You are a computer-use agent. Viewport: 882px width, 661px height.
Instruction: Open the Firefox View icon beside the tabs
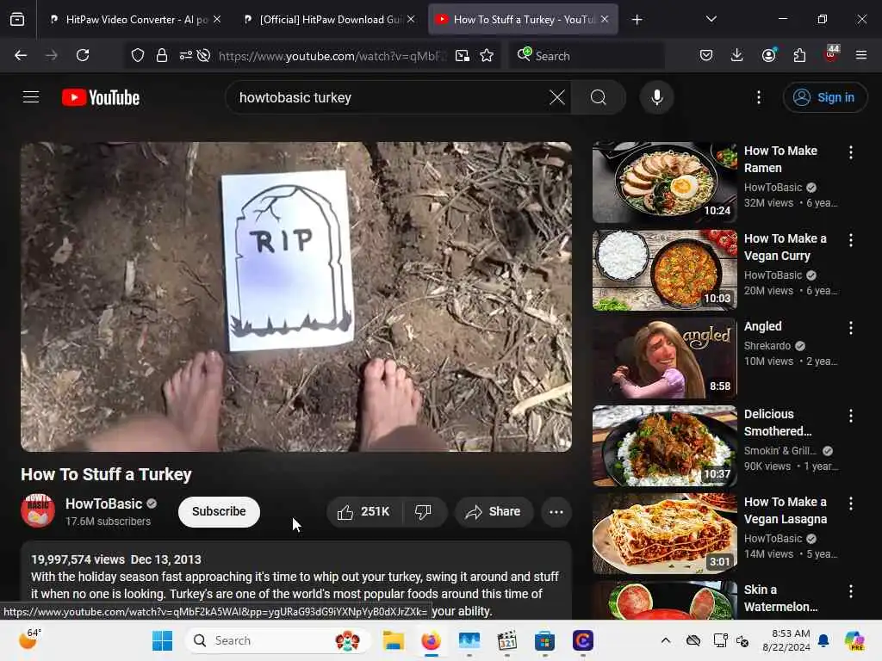(17, 20)
